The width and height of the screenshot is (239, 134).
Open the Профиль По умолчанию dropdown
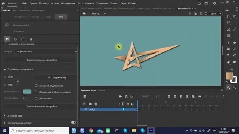[46, 52]
